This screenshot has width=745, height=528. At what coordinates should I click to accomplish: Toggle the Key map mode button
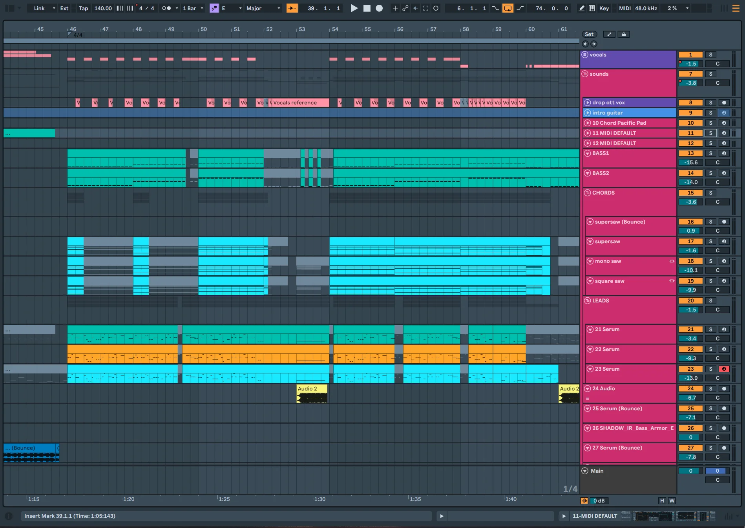pyautogui.click(x=604, y=8)
